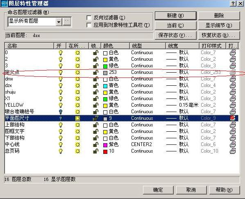Lock layer 0 with padlock icon
The image size is (245, 199).
click(95, 53)
